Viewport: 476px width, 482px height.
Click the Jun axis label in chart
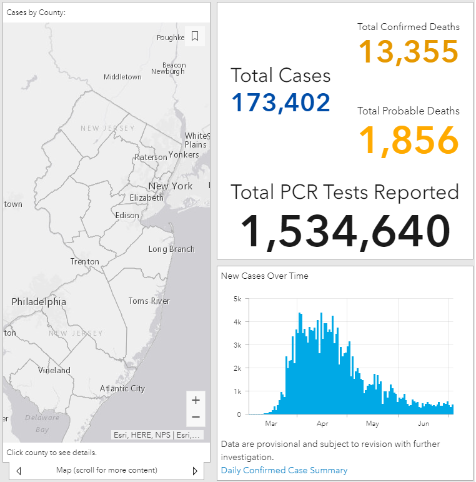point(423,424)
